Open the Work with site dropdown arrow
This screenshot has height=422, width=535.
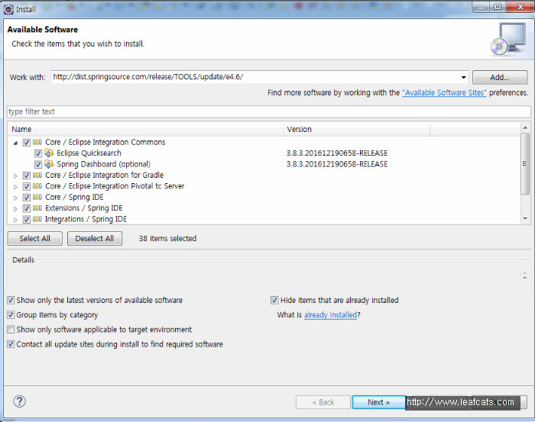(463, 77)
